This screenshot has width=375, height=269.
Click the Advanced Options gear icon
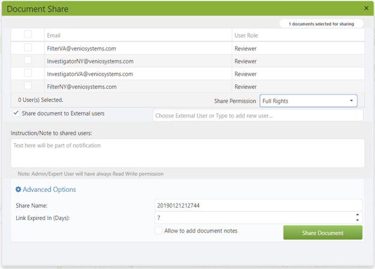(x=18, y=190)
